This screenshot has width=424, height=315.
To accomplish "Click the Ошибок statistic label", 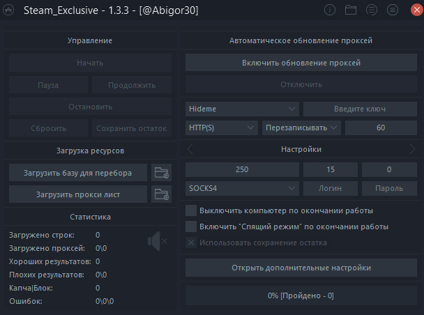I will coord(26,301).
